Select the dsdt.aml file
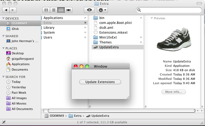The height and width of the screenshot is (126, 205). [118, 27]
